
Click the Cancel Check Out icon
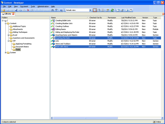(x=131, y=10)
